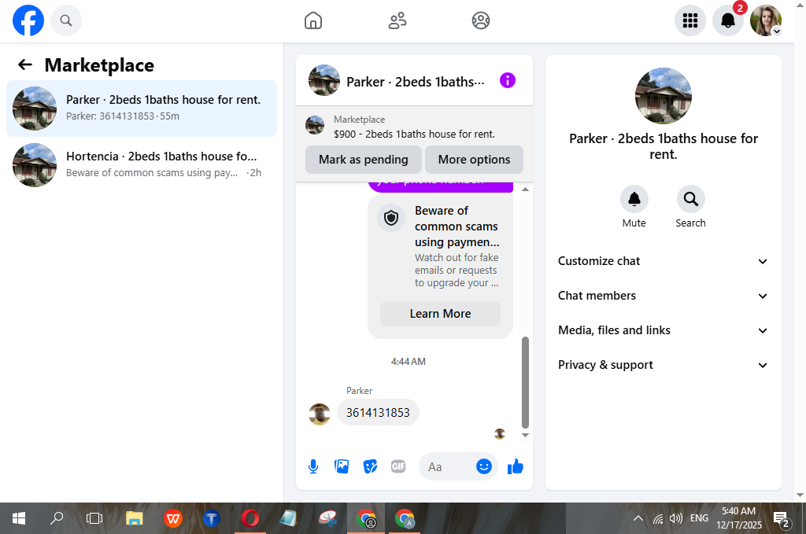The image size is (806, 534).
Task: Click the seen-receipt avatar under messages
Action: coord(500,434)
